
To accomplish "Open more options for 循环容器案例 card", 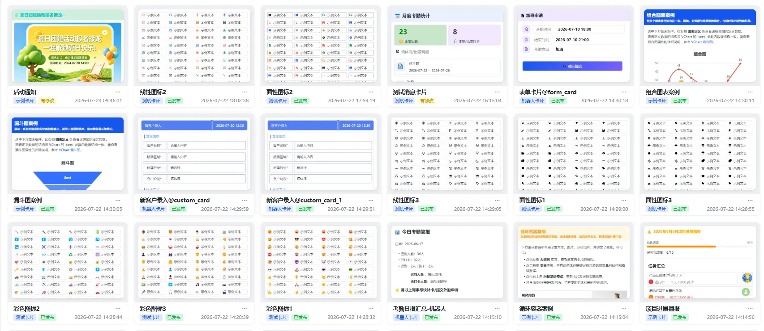I will click(624, 309).
